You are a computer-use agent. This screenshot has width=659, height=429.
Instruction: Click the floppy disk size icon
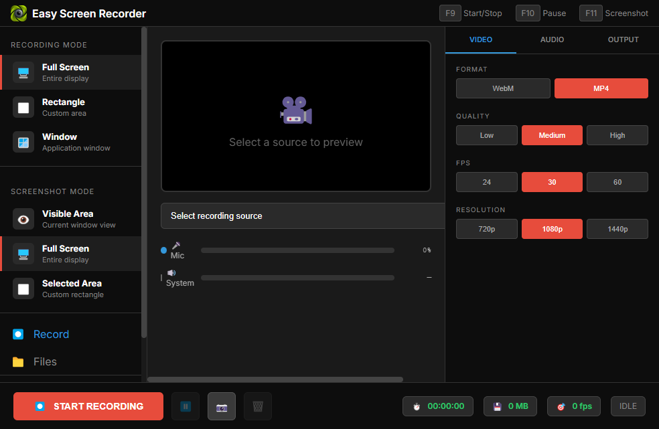(497, 406)
